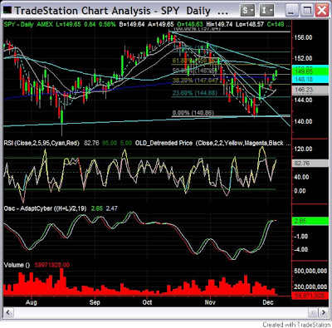Select the 38.20% (147.04) Fibonacci level label
The width and height of the screenshot is (332, 328).
[x=195, y=81]
